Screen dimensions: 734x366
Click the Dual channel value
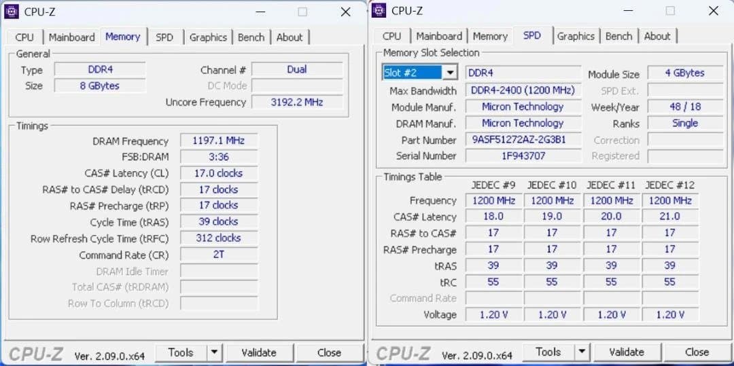297,70
